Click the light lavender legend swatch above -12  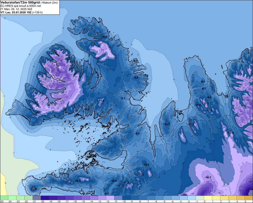pos(110,198)
